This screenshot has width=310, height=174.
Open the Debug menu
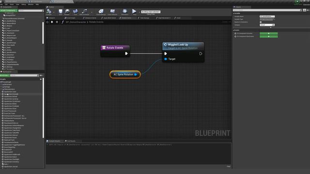24,4
